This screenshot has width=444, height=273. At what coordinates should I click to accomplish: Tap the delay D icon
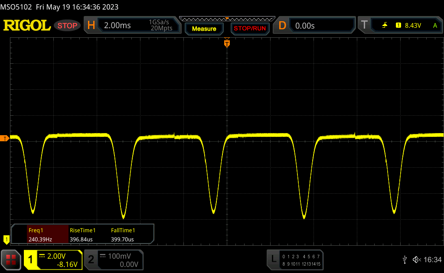(282, 26)
